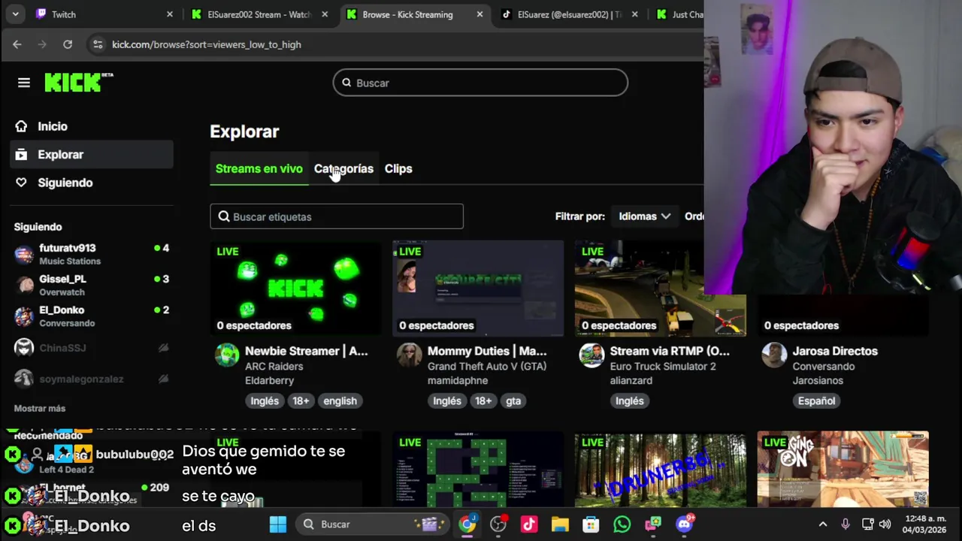Screen dimensions: 962x541
Task: Toggle notifications for ChinaSSJ
Action: click(x=163, y=348)
